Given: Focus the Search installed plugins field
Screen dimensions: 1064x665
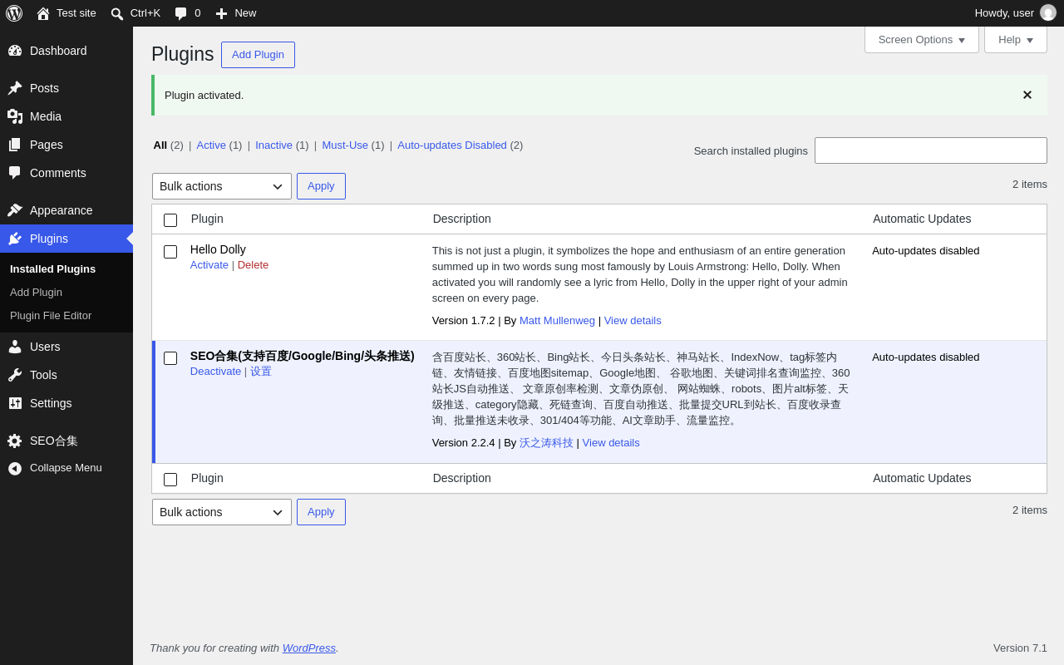Looking at the screenshot, I should pyautogui.click(x=931, y=150).
